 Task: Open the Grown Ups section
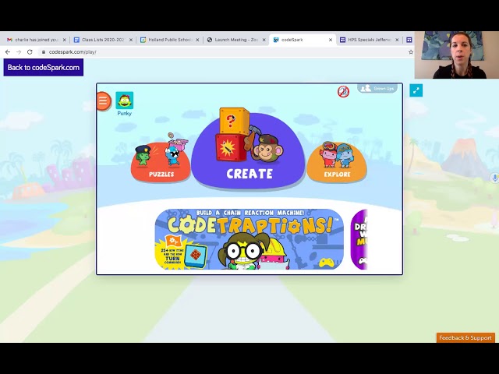(377, 88)
